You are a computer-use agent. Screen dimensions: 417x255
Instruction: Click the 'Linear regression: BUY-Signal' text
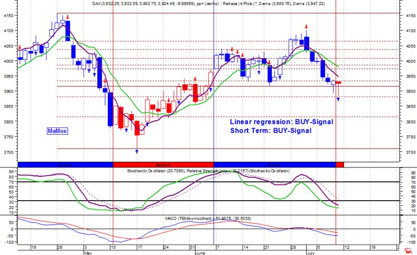[x=281, y=122]
